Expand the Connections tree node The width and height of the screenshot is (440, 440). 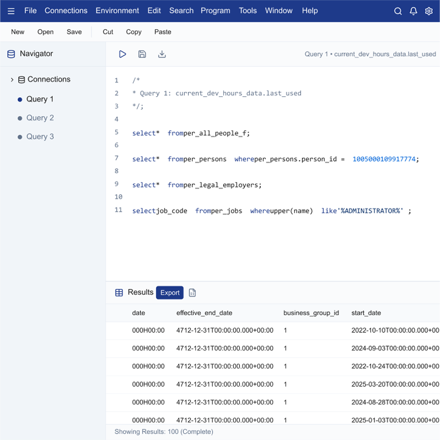(12, 80)
